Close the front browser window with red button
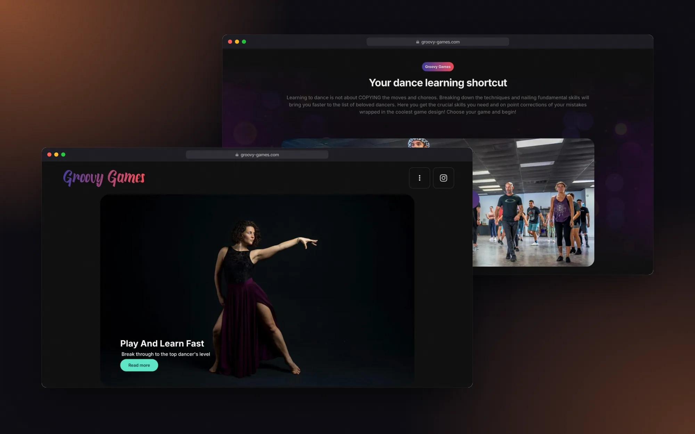This screenshot has height=434, width=695. point(49,155)
